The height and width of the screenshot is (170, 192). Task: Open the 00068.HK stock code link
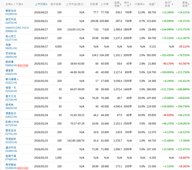[11, 31]
